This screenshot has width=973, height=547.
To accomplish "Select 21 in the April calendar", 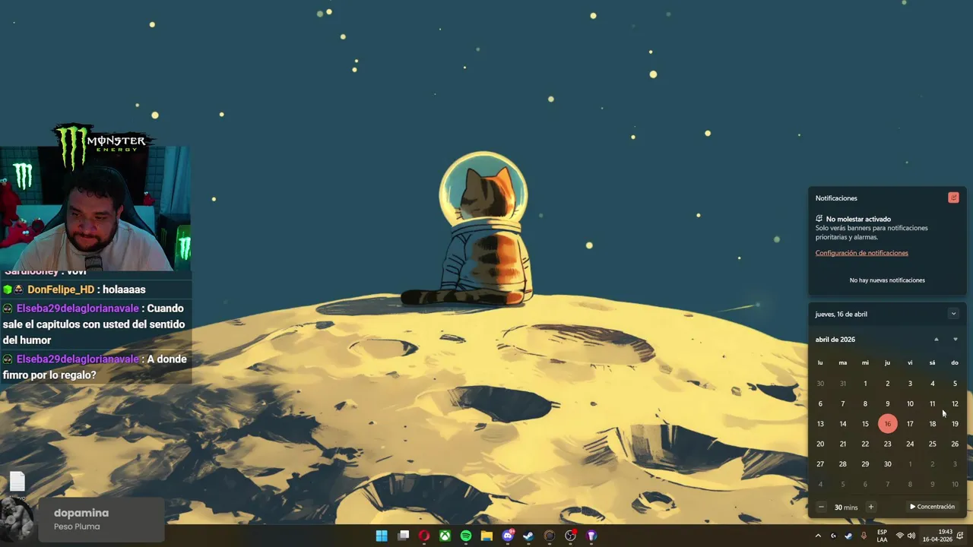I will coord(842,444).
